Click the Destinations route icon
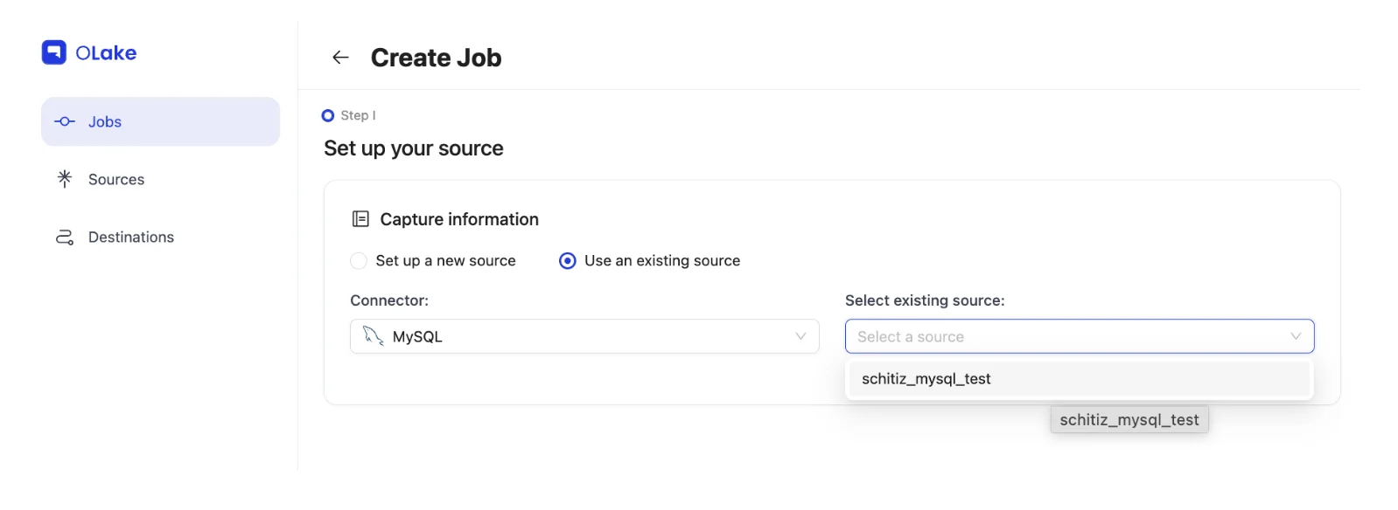The height and width of the screenshot is (510, 1398). tap(65, 238)
